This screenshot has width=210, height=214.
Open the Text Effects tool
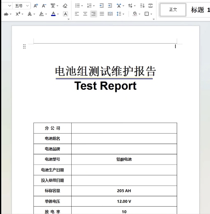30,14
